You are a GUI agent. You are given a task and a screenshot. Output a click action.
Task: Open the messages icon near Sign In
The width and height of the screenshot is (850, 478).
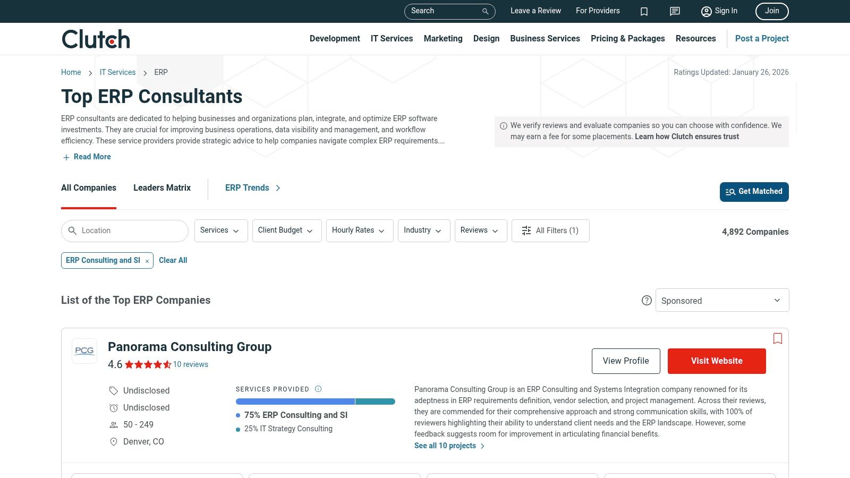[674, 11]
